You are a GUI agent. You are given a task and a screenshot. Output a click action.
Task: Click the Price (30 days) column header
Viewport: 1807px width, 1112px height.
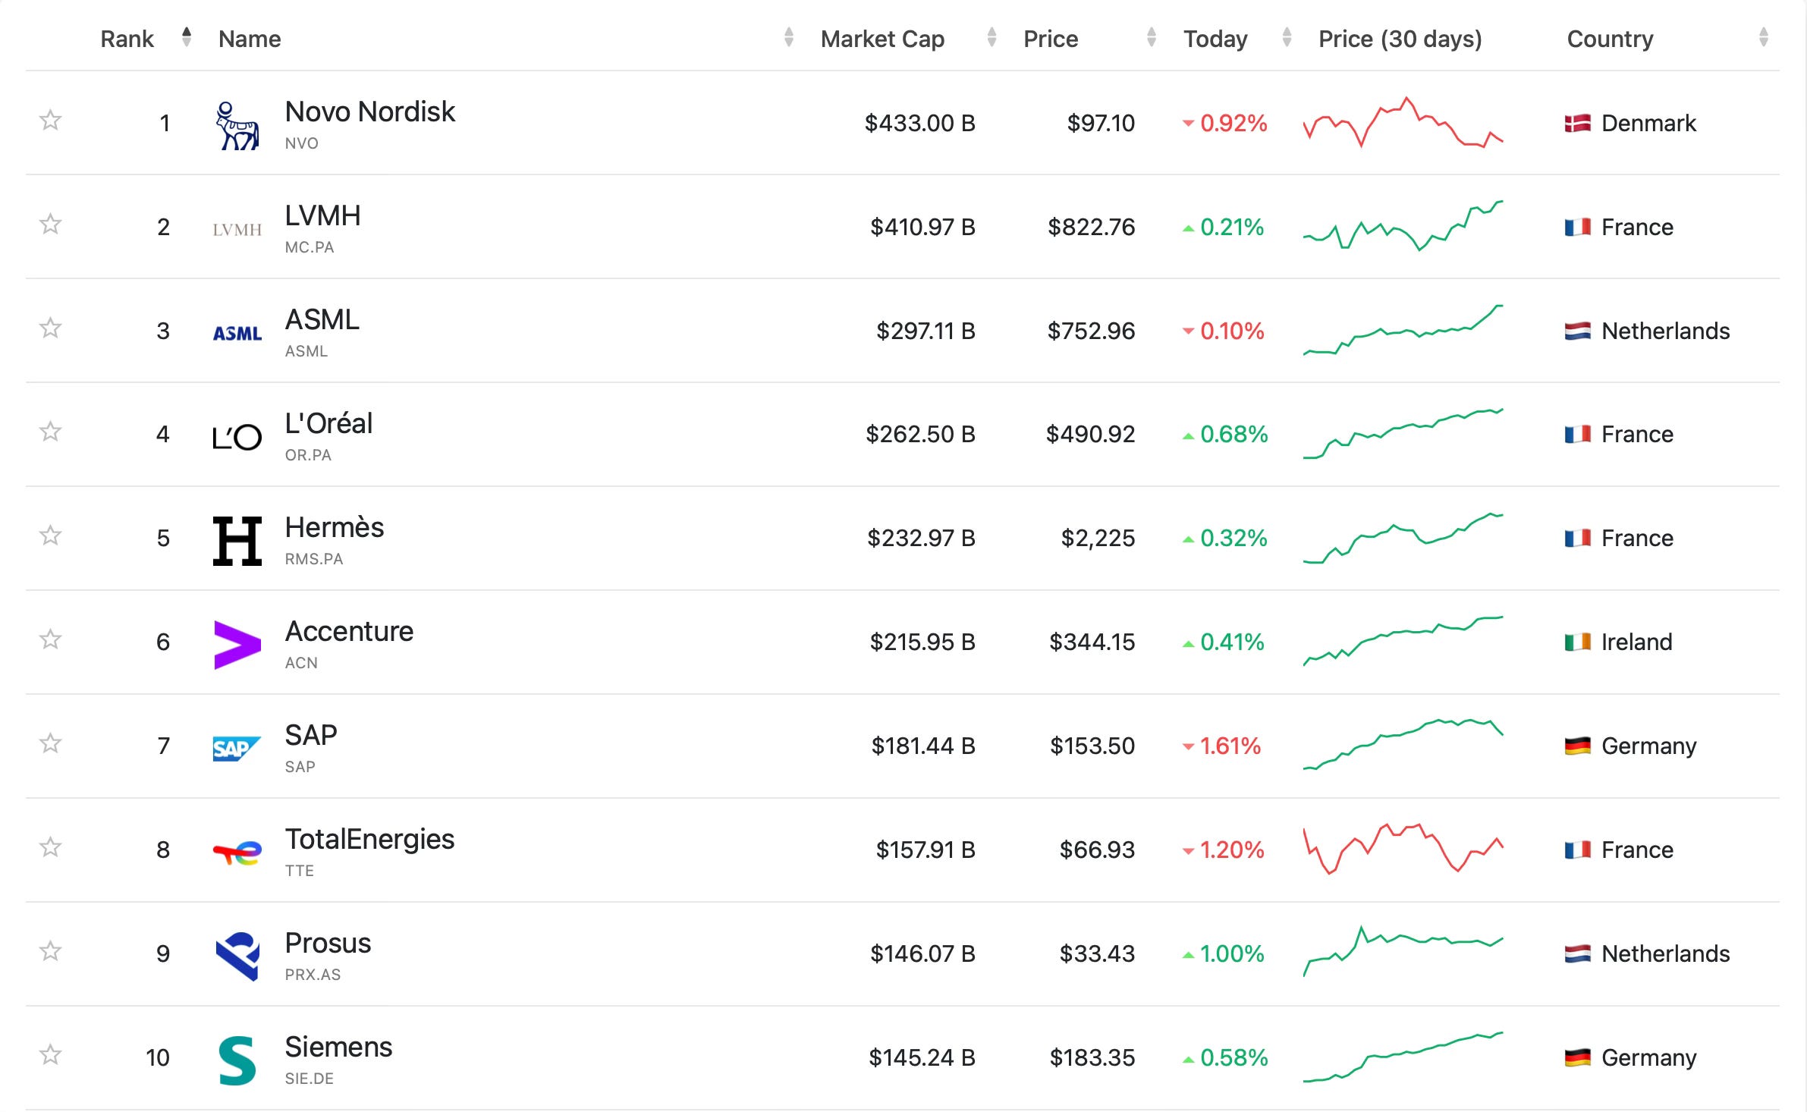[1400, 39]
